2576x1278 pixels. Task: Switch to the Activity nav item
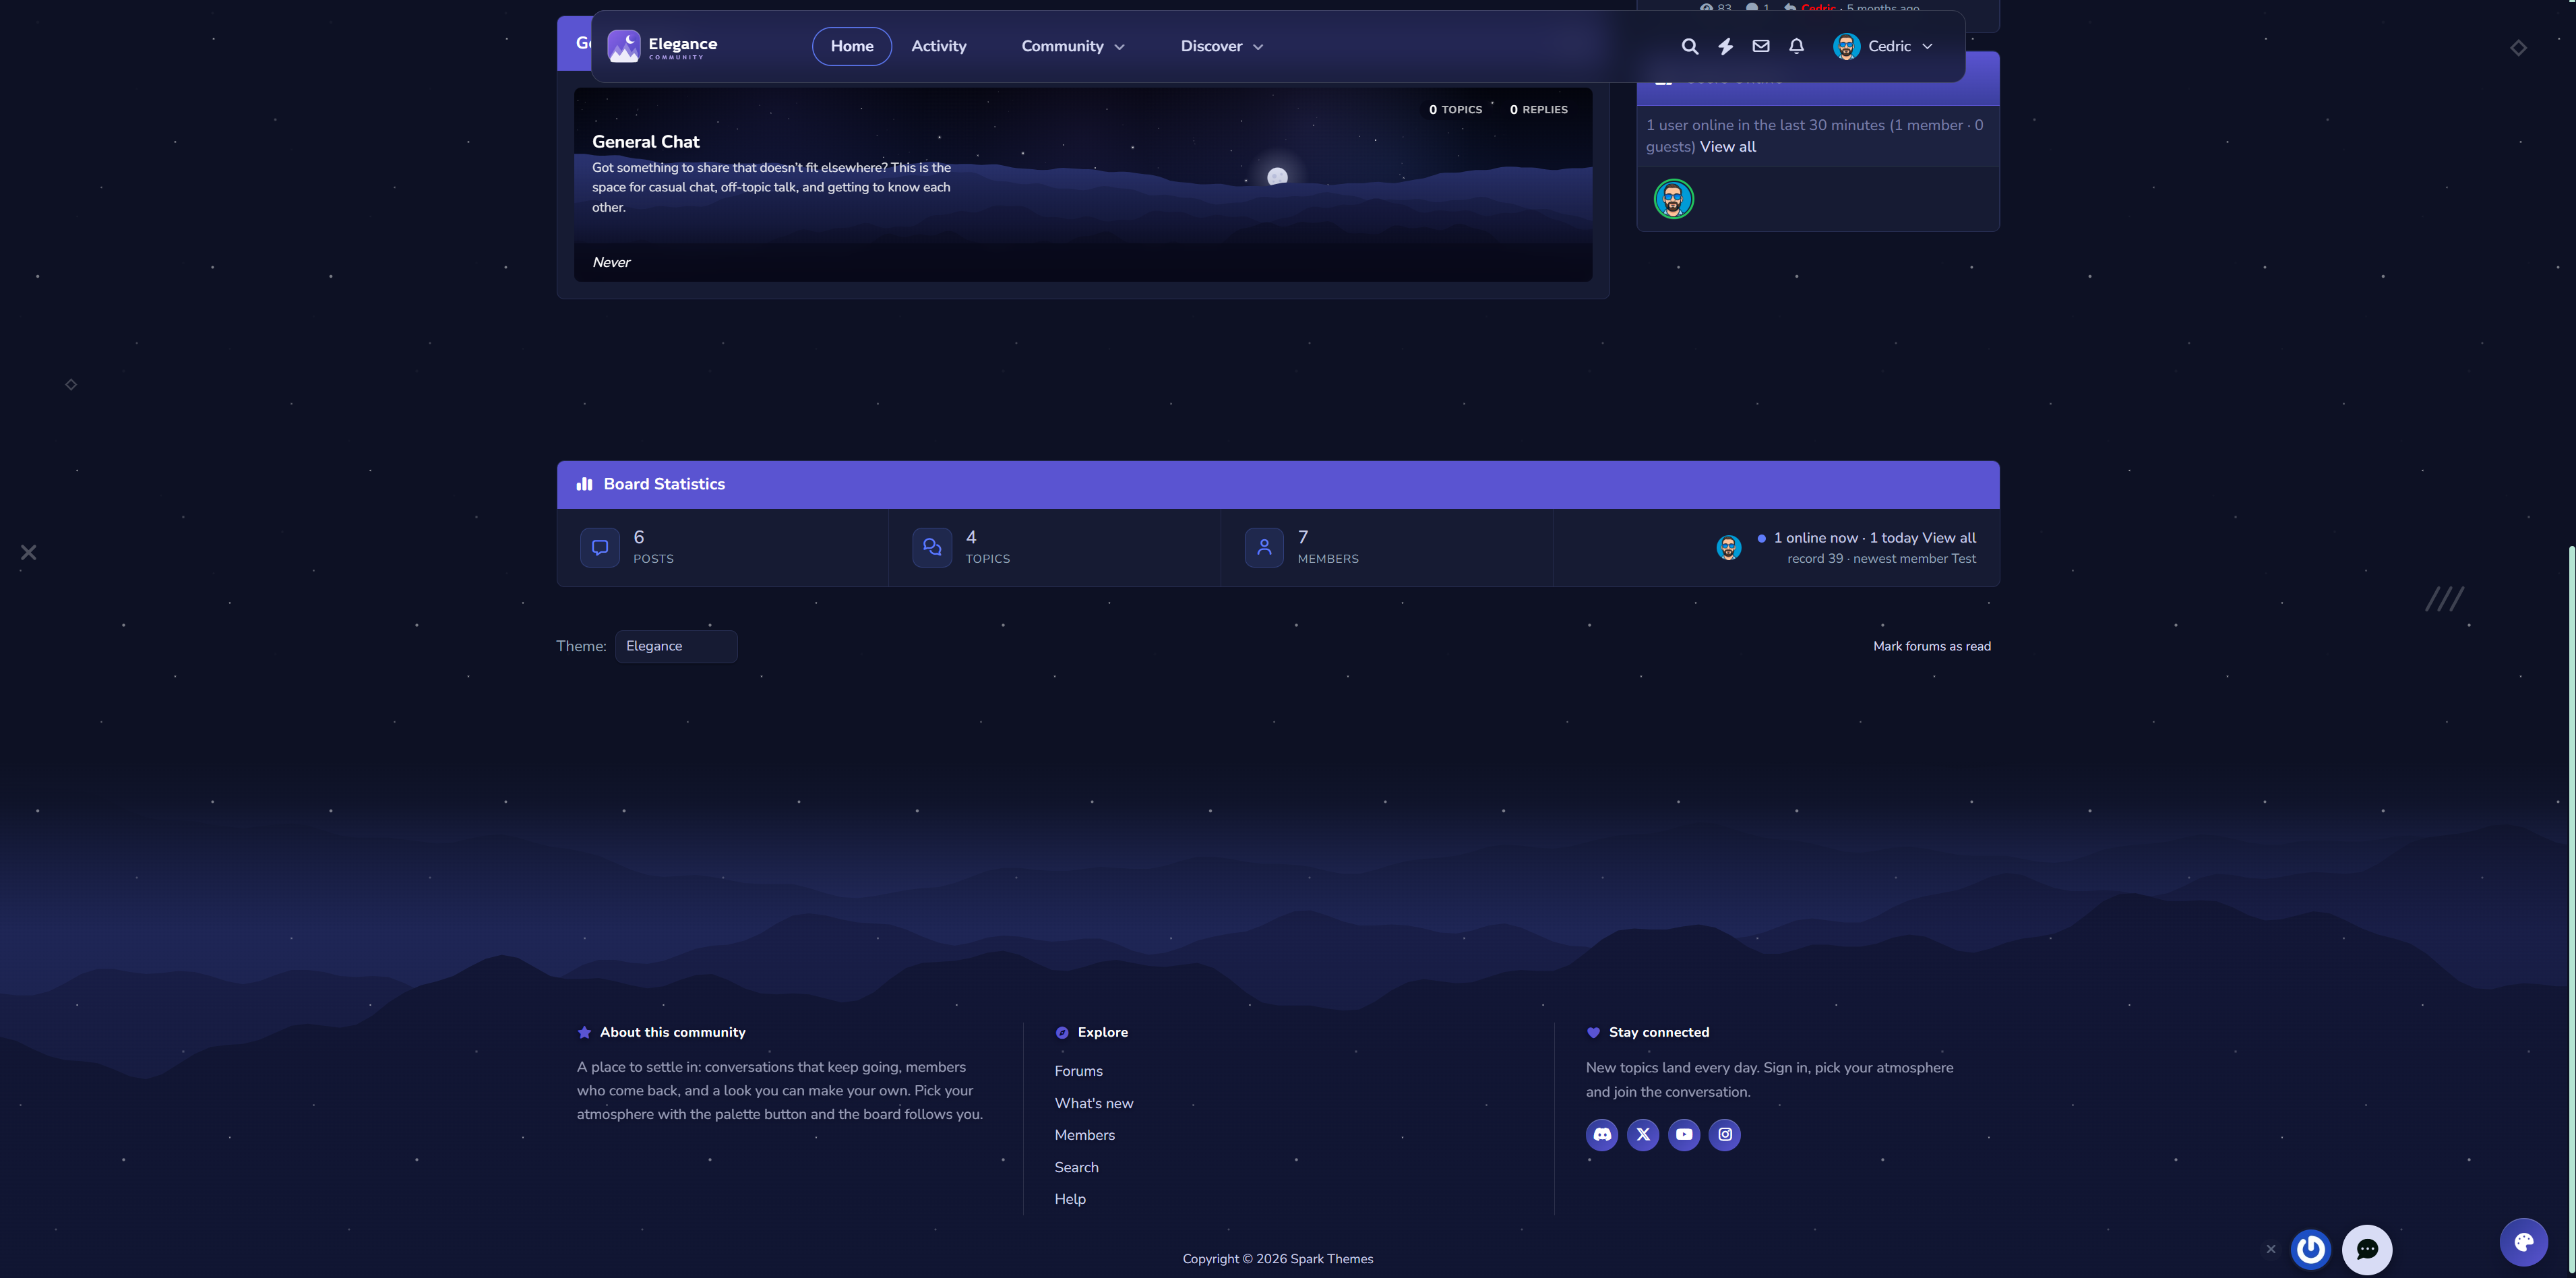pos(939,46)
